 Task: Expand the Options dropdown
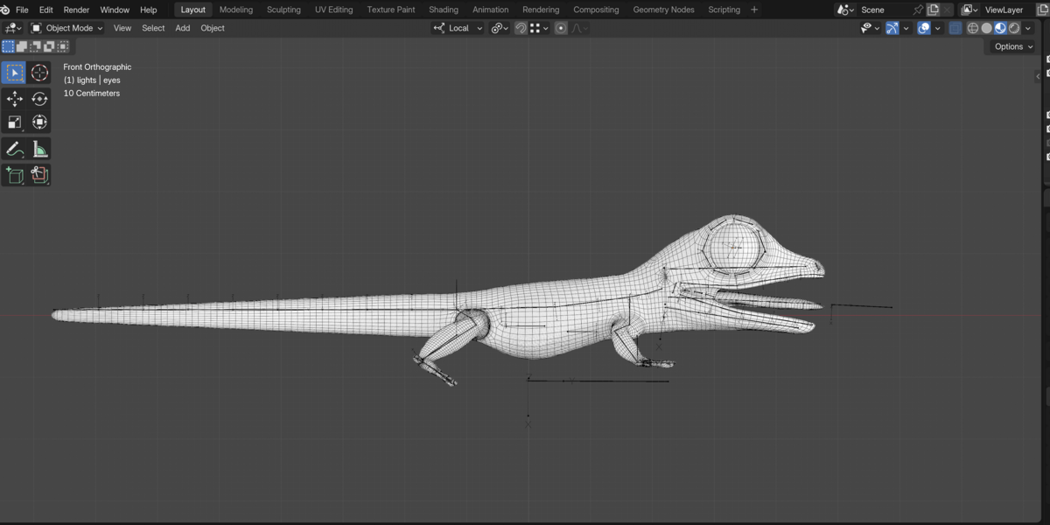1013,46
